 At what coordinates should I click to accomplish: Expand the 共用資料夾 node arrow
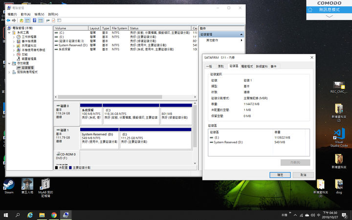[14, 45]
